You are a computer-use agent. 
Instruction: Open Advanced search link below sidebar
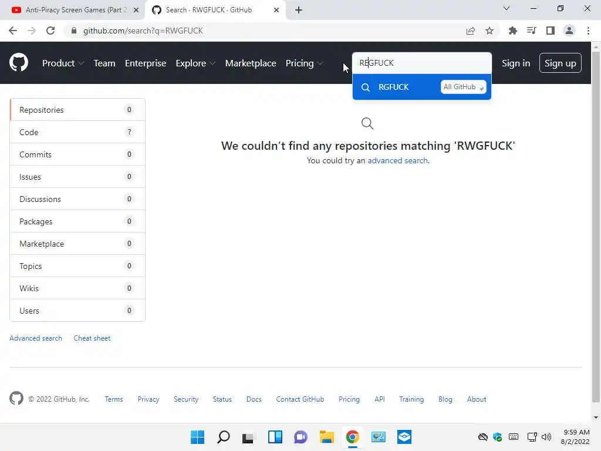tap(36, 338)
